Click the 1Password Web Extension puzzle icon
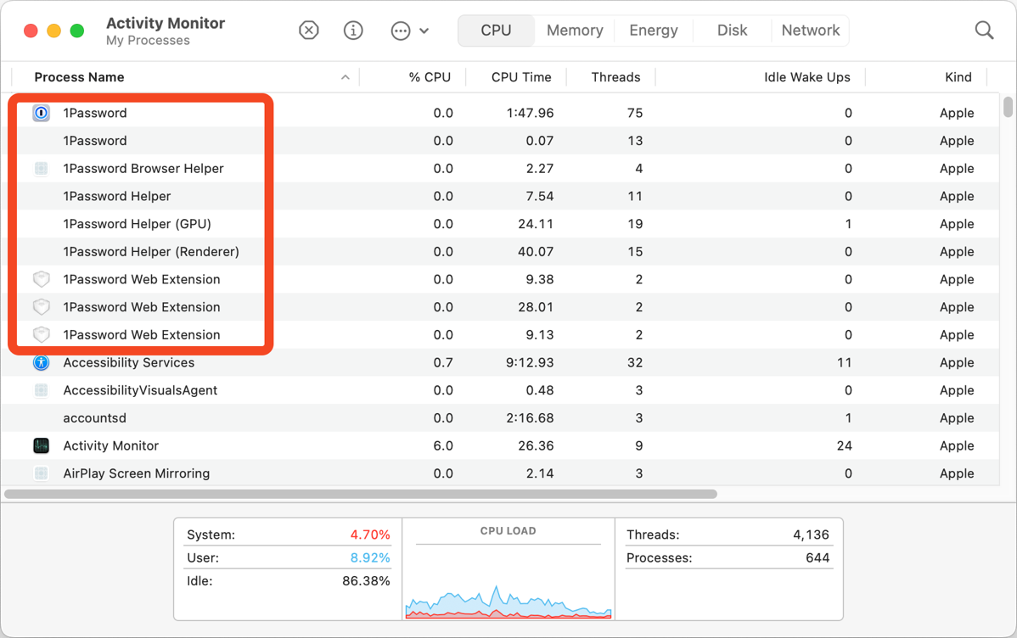 coord(41,279)
